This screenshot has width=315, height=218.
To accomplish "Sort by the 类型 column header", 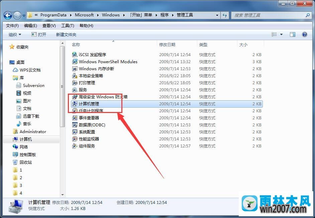I will coord(217,44).
